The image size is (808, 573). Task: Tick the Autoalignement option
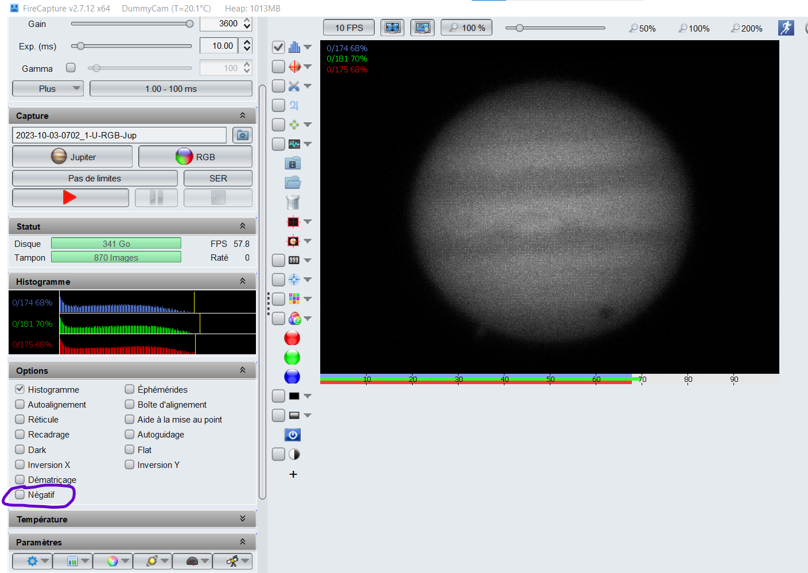(20, 405)
